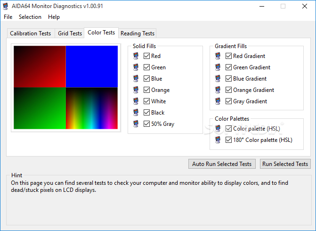Toggle the Blue solid fill checkbox
Image resolution: width=316 pixels, height=231 pixels.
tap(146, 78)
